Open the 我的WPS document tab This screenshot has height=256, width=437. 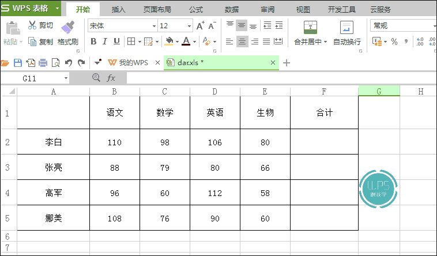[129, 63]
